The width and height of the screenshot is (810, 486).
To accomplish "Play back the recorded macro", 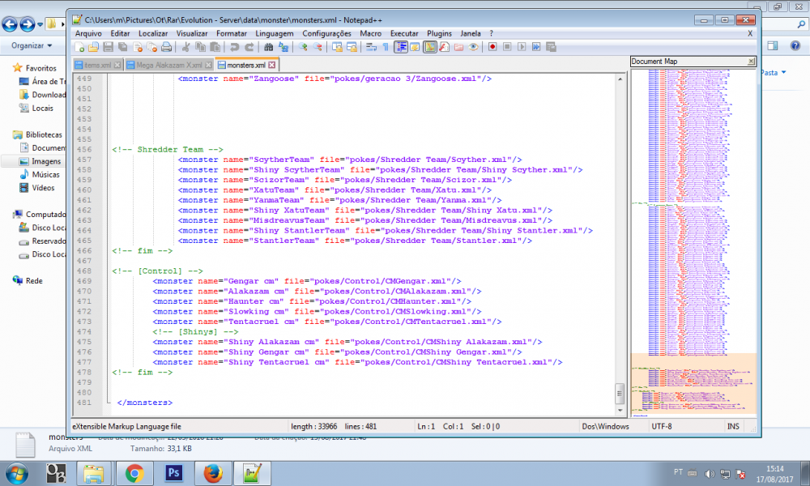I will tap(522, 47).
